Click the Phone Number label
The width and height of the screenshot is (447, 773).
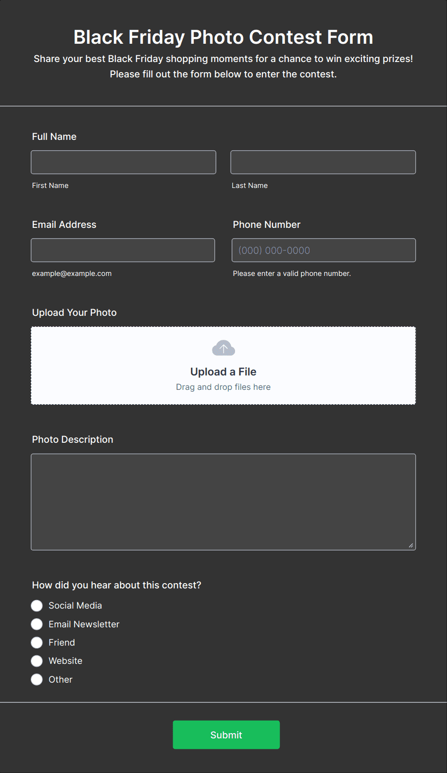pos(267,224)
